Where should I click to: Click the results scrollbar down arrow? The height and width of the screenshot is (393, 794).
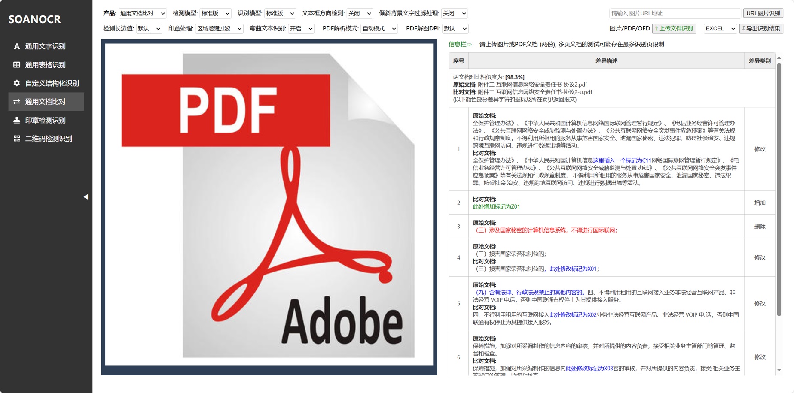(x=779, y=370)
